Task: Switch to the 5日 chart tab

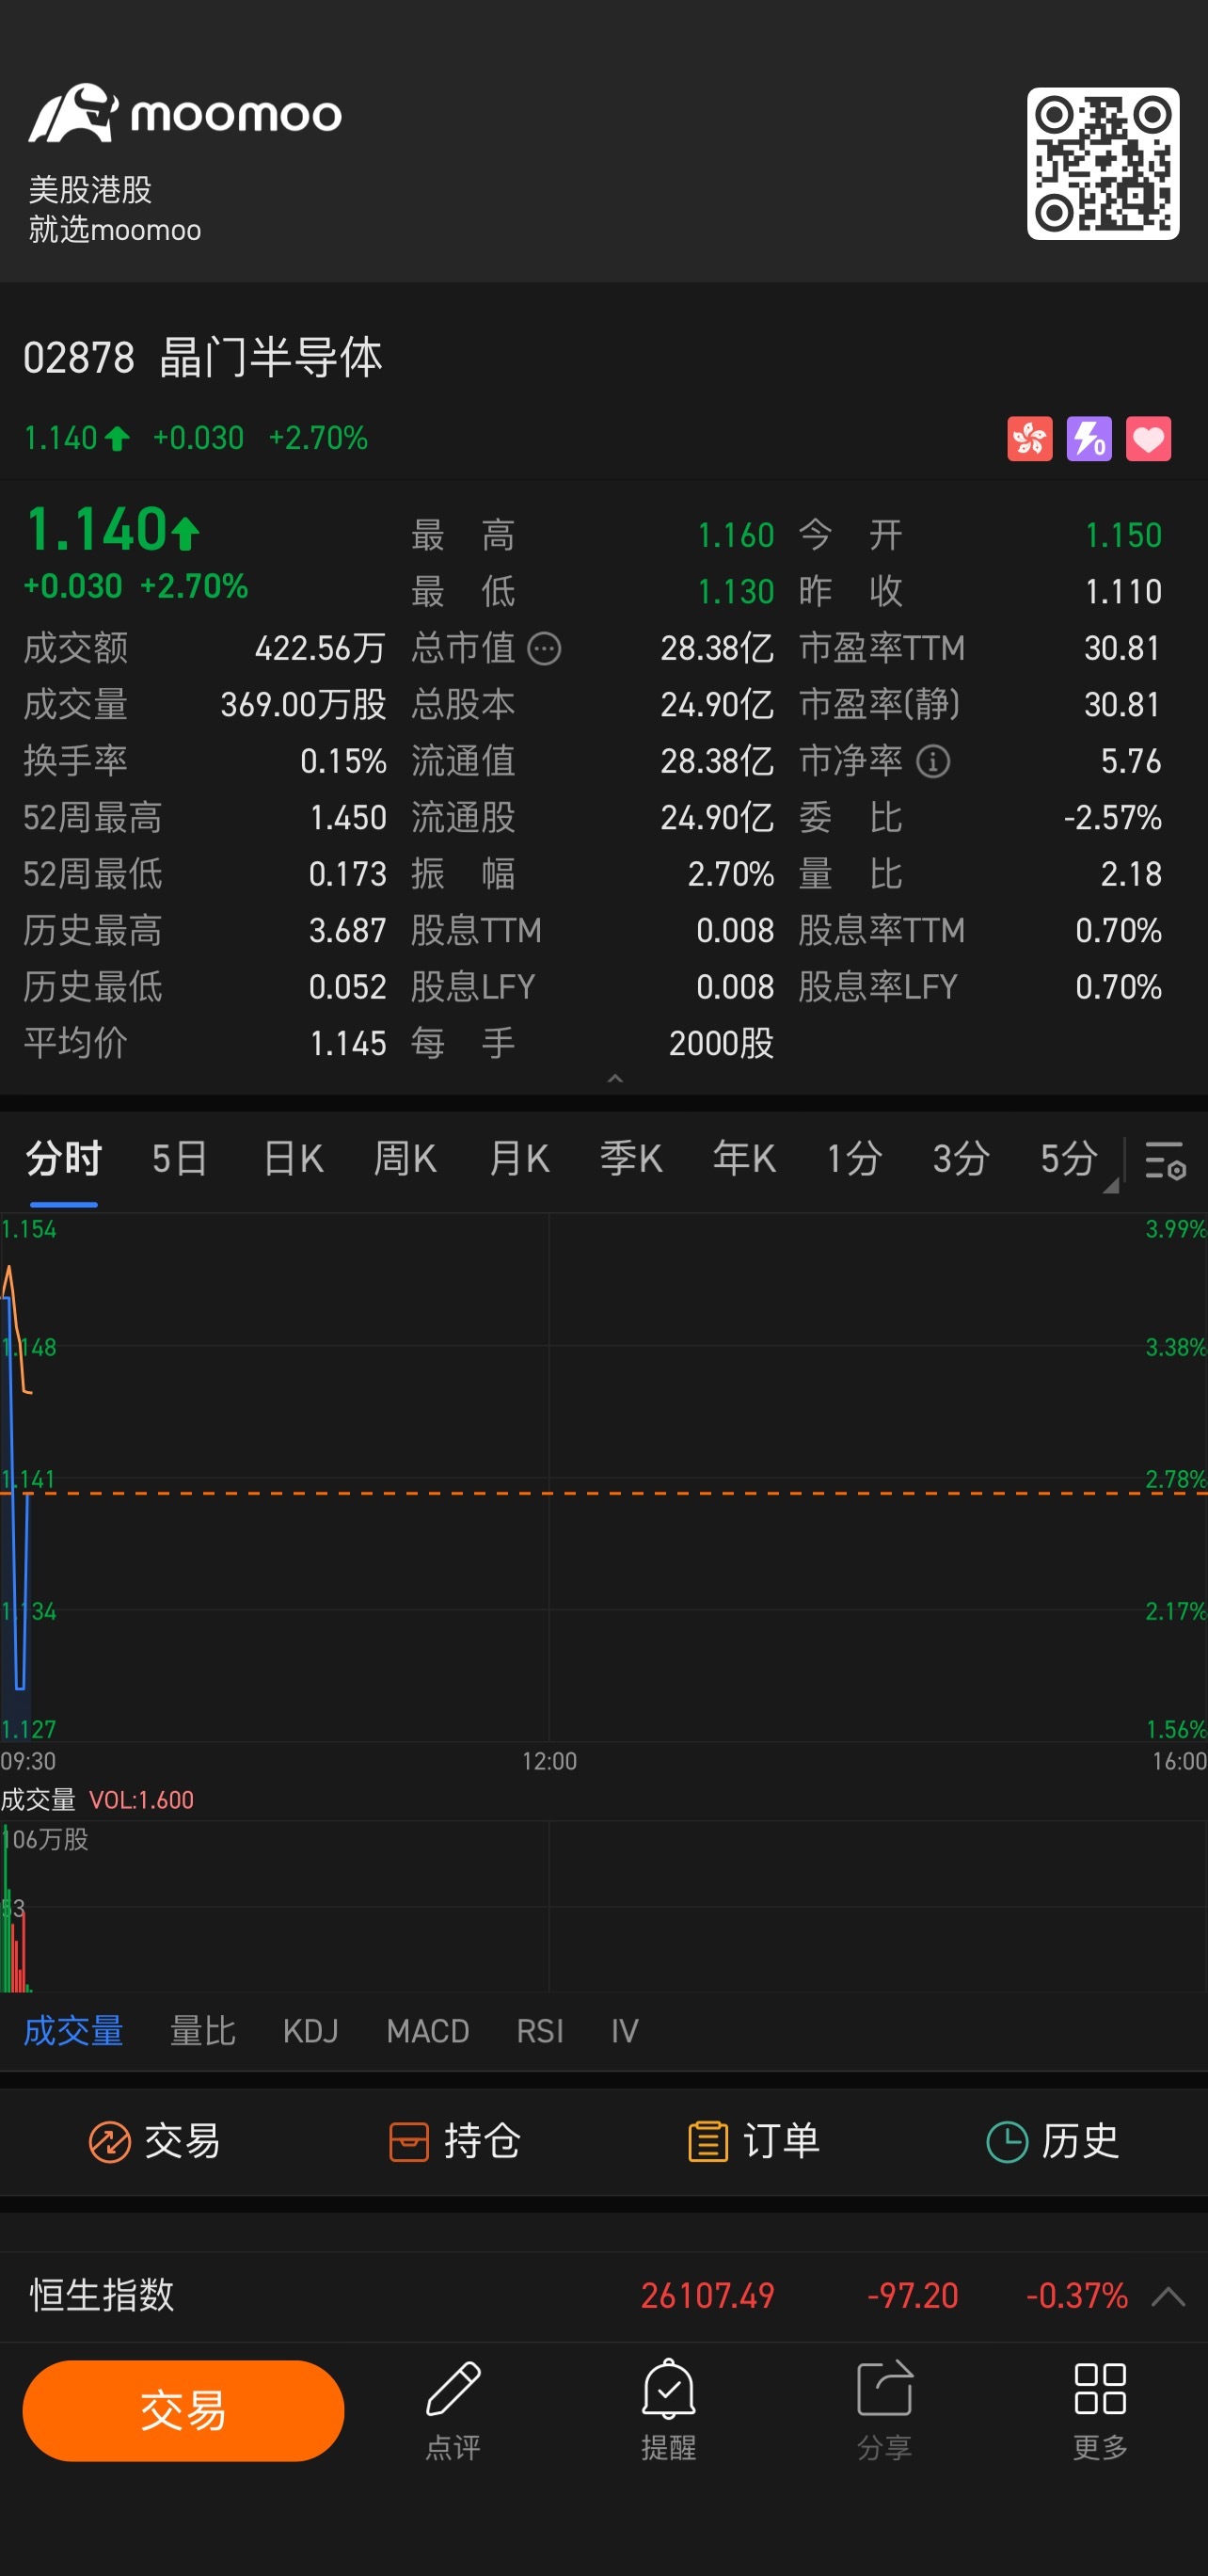Action: click(179, 1159)
